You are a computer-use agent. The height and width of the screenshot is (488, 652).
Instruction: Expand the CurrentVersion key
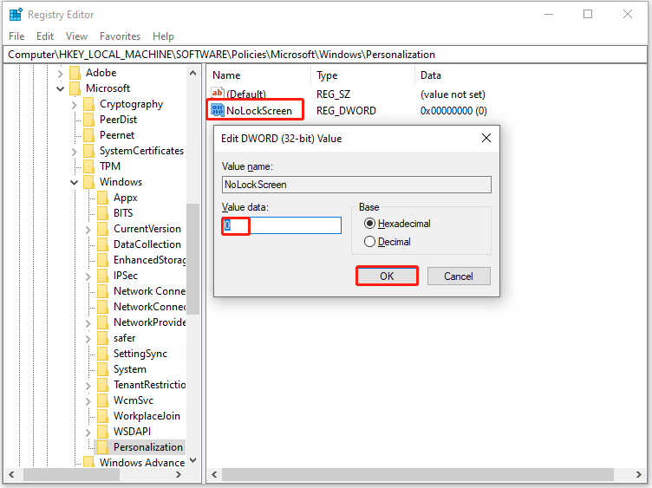click(x=88, y=230)
